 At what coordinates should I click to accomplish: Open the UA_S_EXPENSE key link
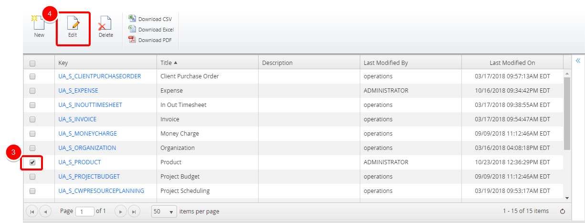click(78, 91)
